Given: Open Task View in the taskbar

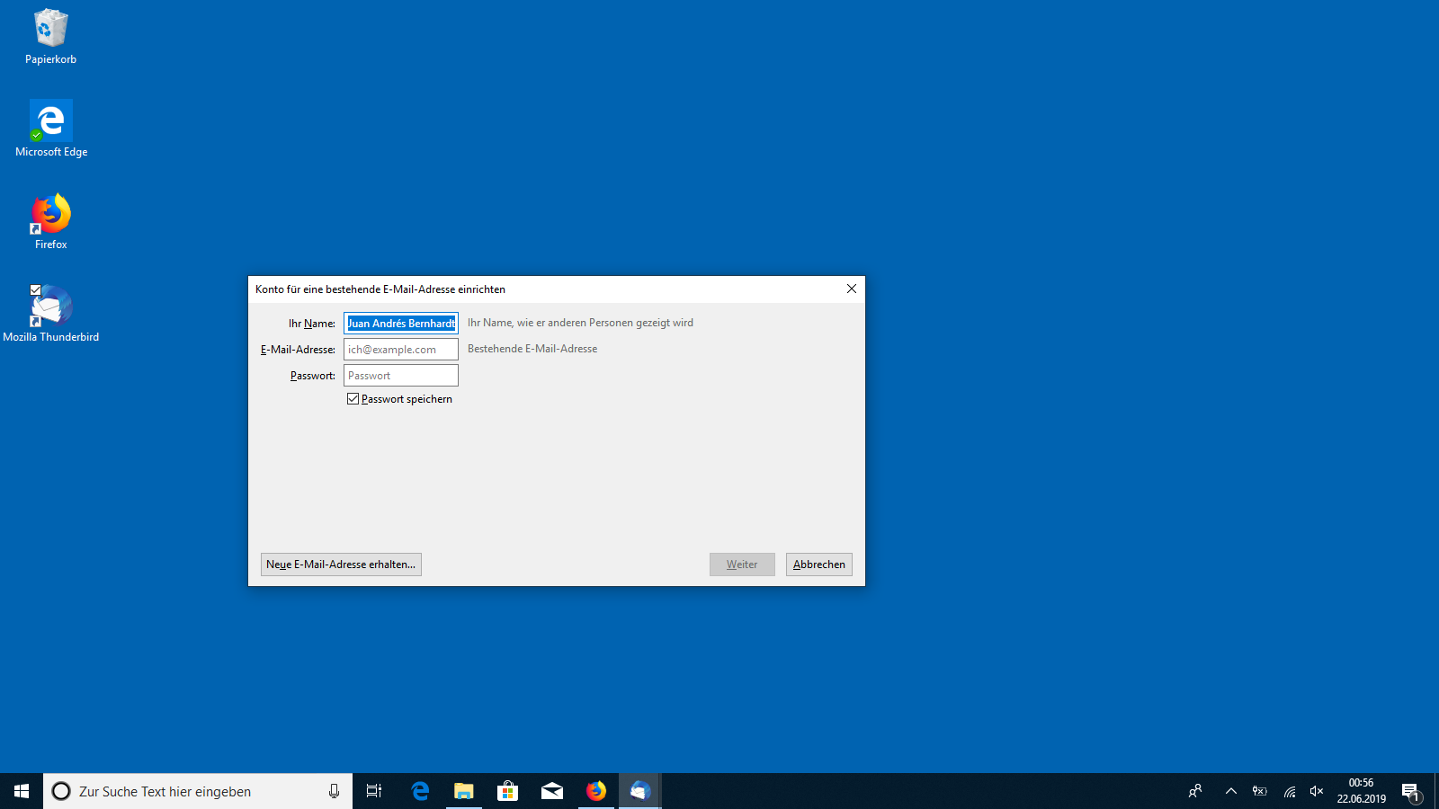Looking at the screenshot, I should tap(374, 791).
